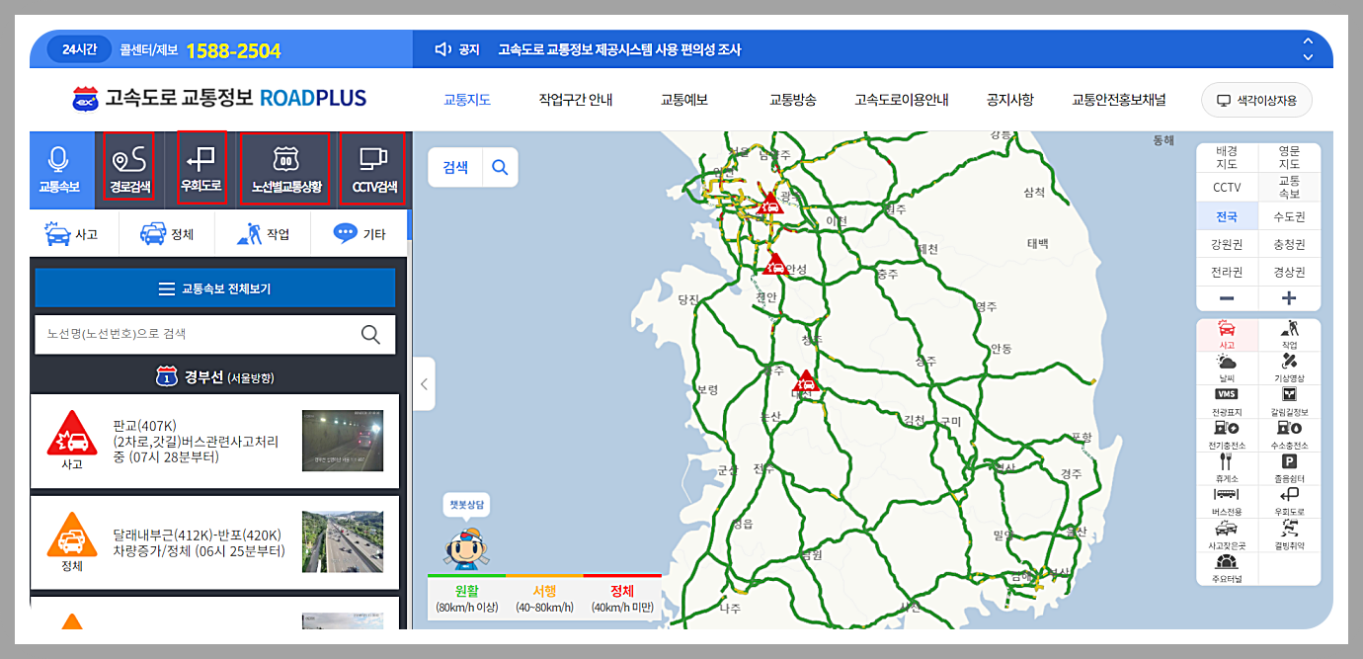1363x659 pixels.
Task: Click the magnifier in 노선명 search box
Action: click(x=370, y=334)
